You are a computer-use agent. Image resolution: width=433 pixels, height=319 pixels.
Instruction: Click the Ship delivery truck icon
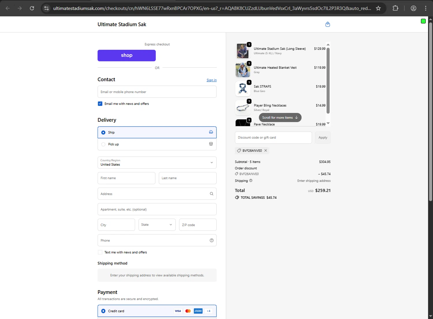click(211, 132)
